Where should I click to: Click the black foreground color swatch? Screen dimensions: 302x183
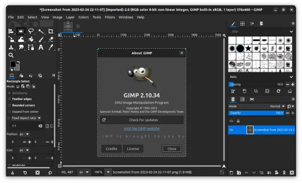click(x=13, y=64)
